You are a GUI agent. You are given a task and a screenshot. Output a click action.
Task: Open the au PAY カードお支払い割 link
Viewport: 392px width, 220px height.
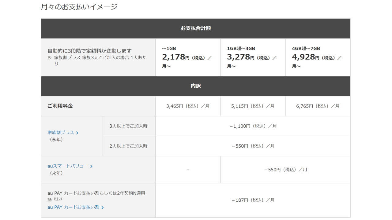click(x=73, y=207)
